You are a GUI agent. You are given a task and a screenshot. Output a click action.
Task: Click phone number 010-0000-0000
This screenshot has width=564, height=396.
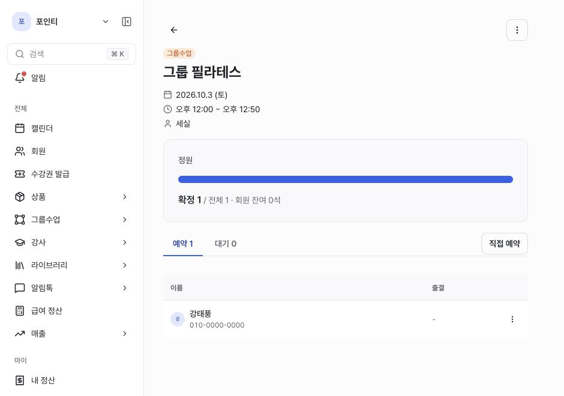pos(217,325)
